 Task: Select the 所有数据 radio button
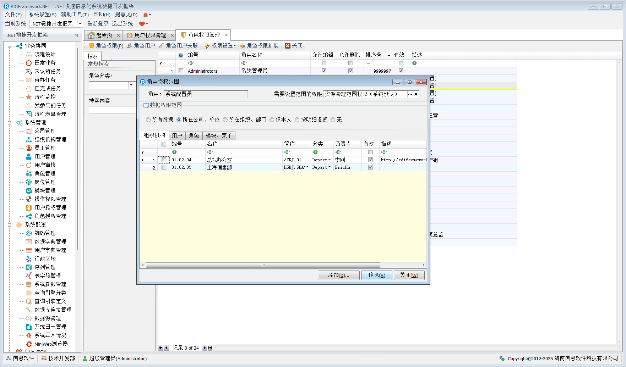[x=148, y=120]
